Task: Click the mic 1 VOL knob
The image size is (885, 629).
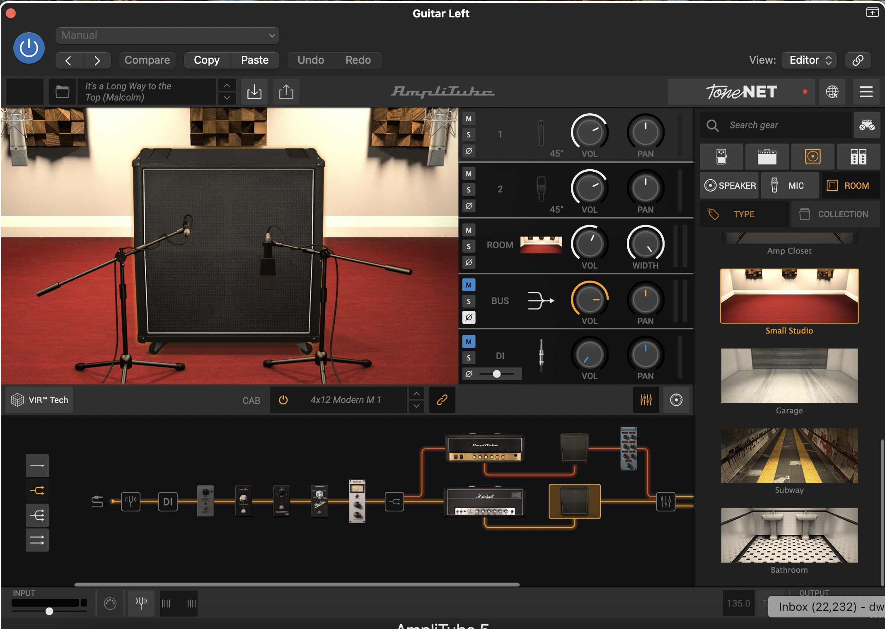Action: 590,132
